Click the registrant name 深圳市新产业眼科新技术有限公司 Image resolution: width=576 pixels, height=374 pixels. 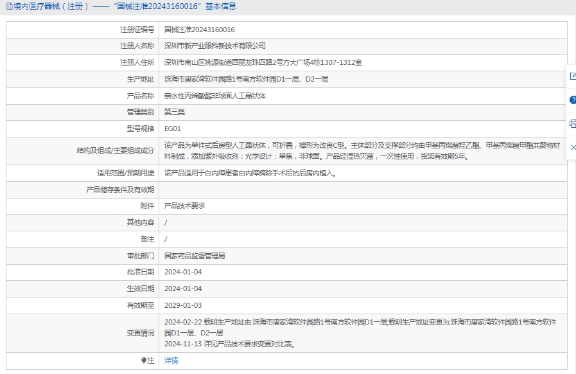click(x=215, y=46)
